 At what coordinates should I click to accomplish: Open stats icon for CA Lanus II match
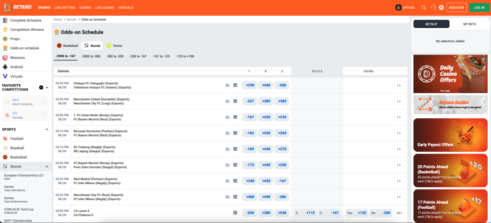click(235, 212)
